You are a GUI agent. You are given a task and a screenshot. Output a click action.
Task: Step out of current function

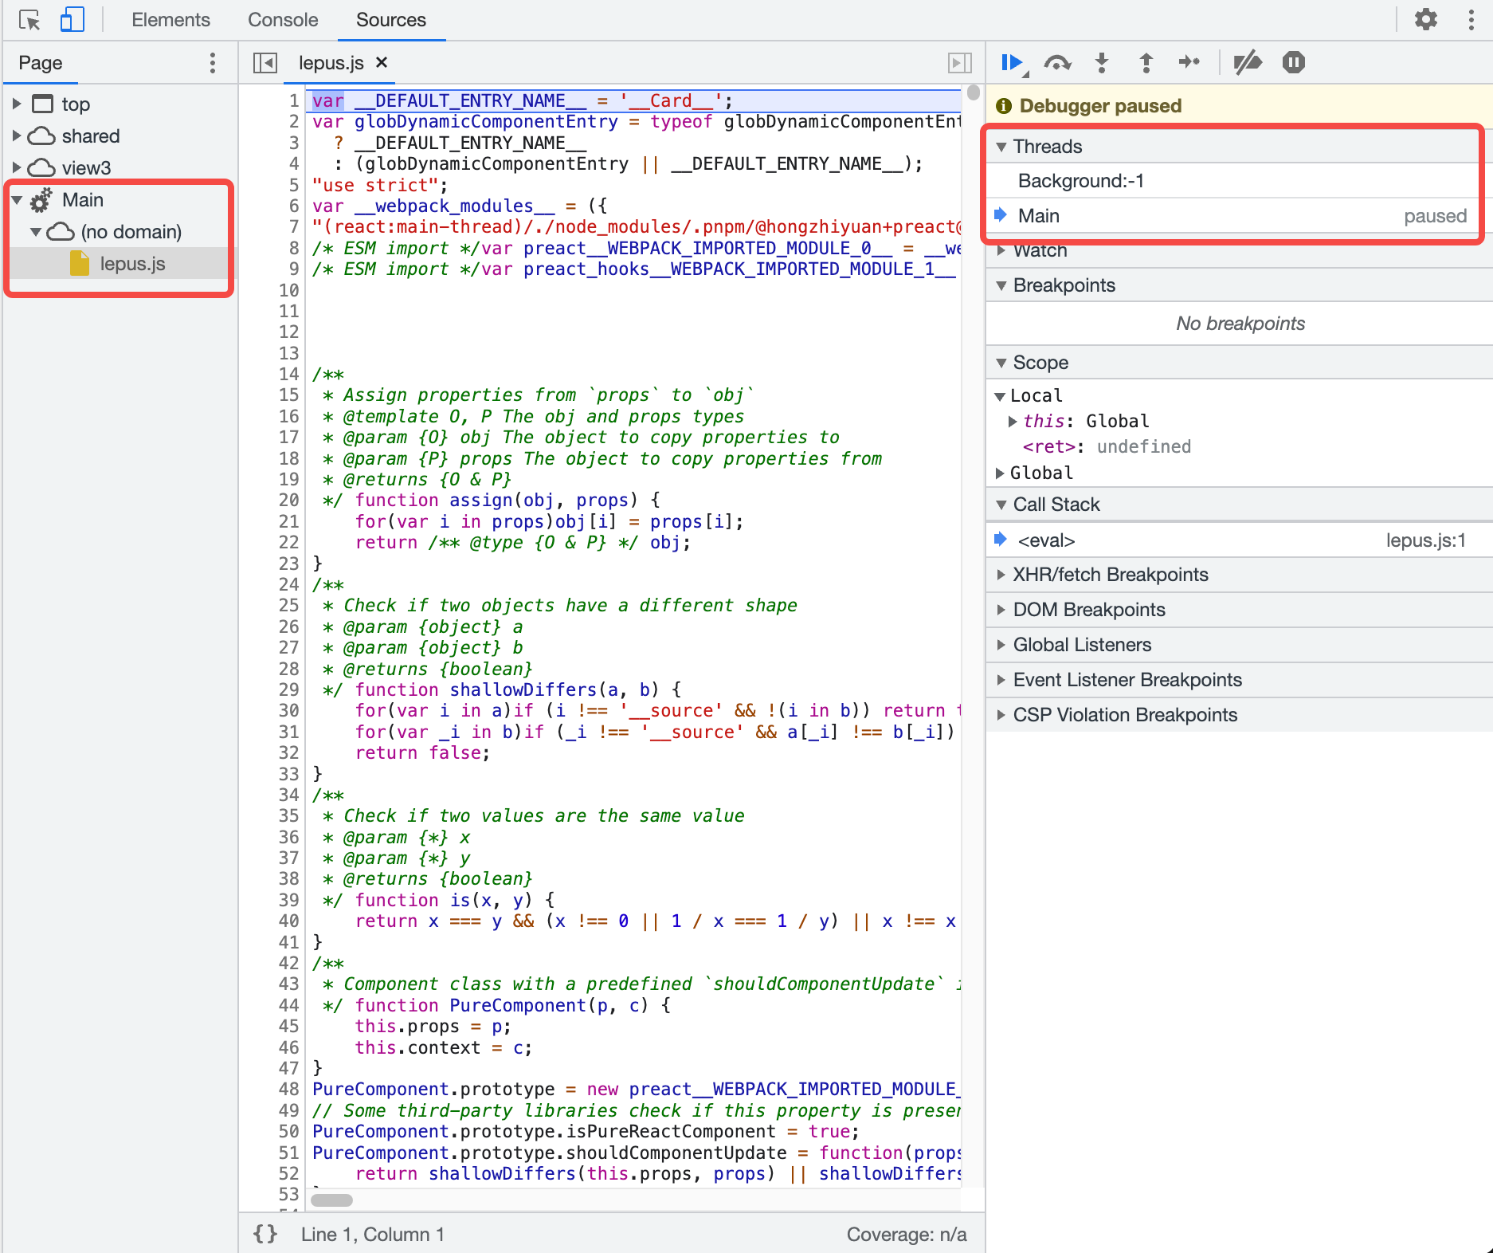click(1146, 62)
